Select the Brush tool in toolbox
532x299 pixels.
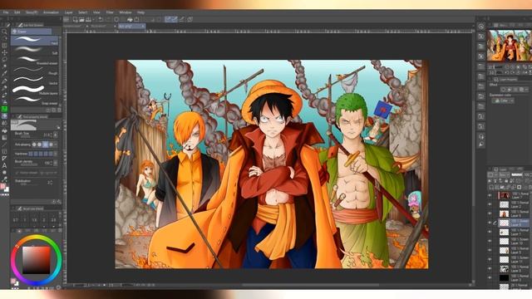click(4, 95)
